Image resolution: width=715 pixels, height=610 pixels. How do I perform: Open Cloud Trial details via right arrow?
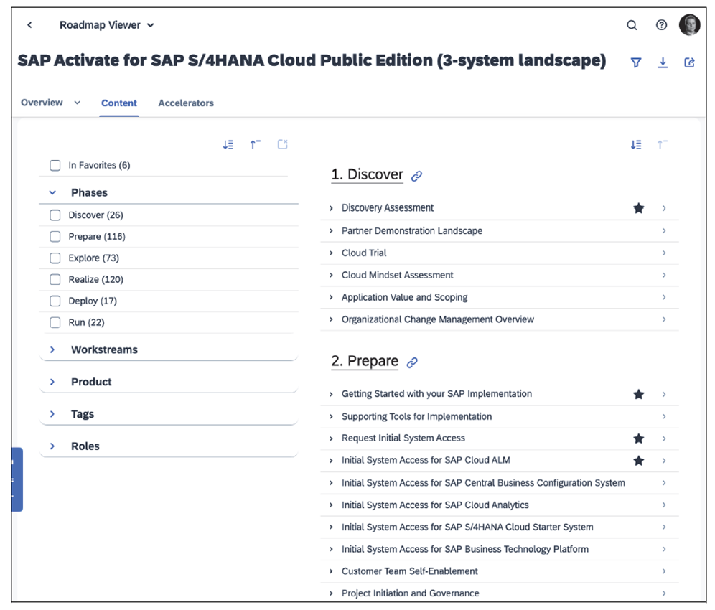pyautogui.click(x=664, y=253)
